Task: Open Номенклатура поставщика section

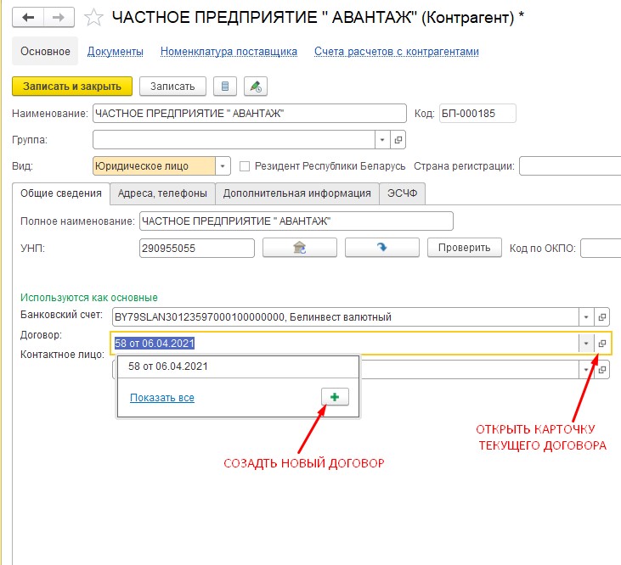Action: click(229, 52)
